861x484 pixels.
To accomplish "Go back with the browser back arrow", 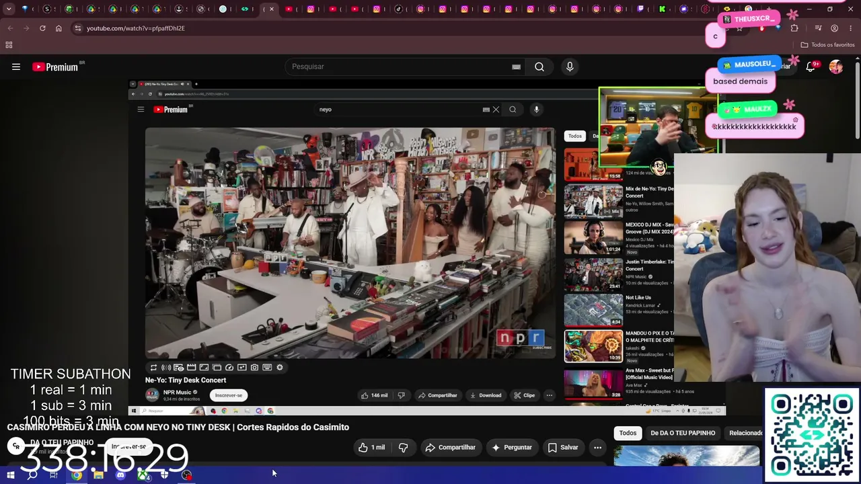I will (x=10, y=28).
